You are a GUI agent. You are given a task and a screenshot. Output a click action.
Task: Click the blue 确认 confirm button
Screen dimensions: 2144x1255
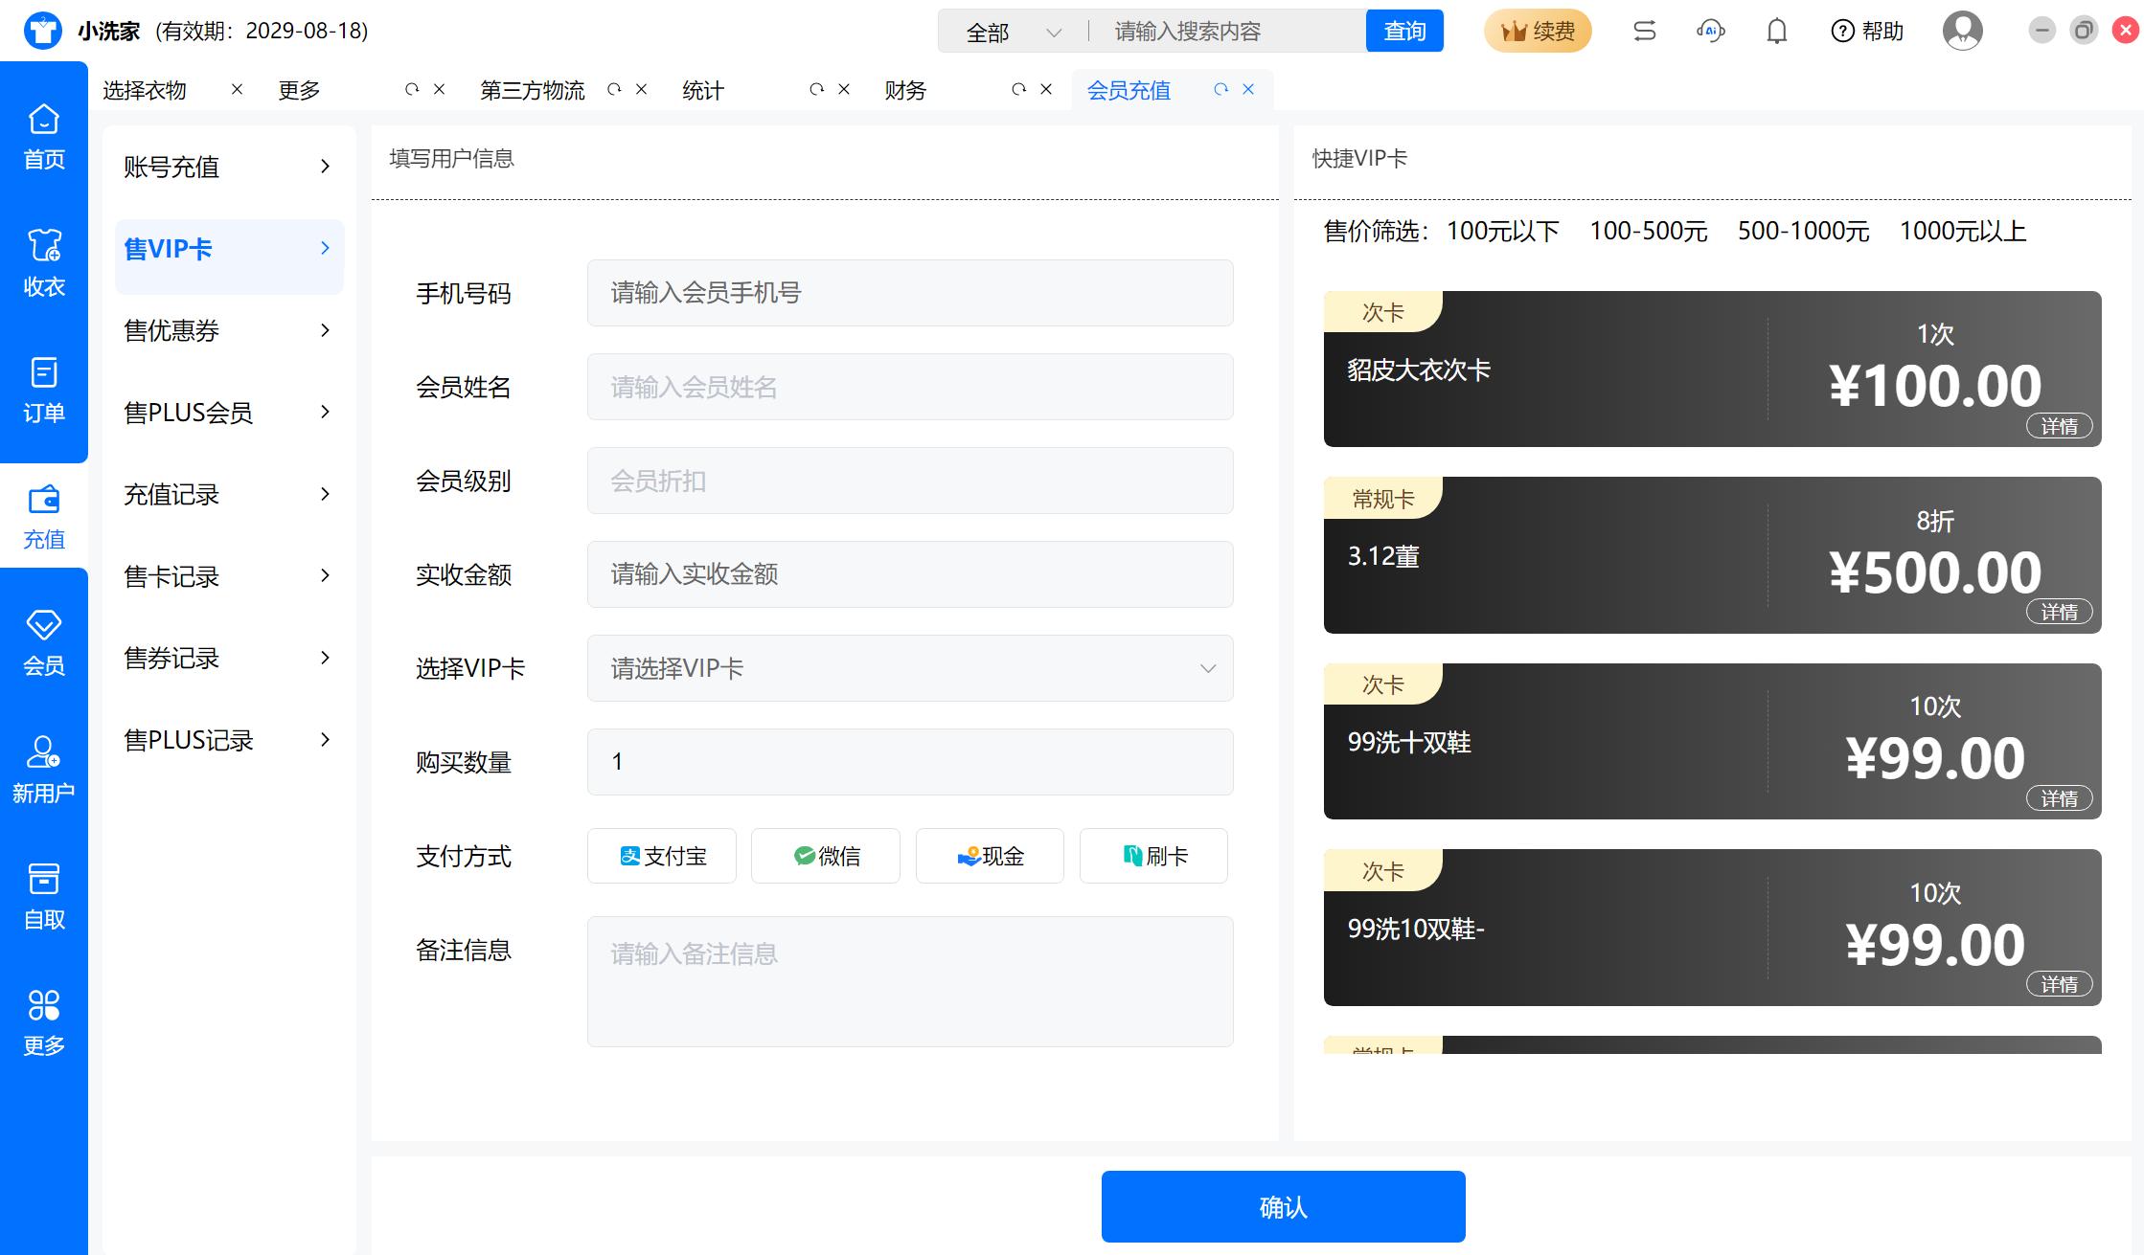[1283, 1206]
